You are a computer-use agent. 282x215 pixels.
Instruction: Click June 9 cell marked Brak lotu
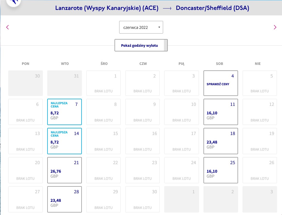143,112
